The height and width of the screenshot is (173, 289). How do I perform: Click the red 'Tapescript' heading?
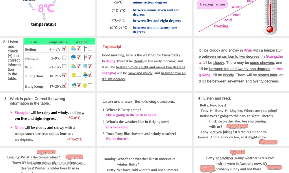pyautogui.click(x=112, y=46)
